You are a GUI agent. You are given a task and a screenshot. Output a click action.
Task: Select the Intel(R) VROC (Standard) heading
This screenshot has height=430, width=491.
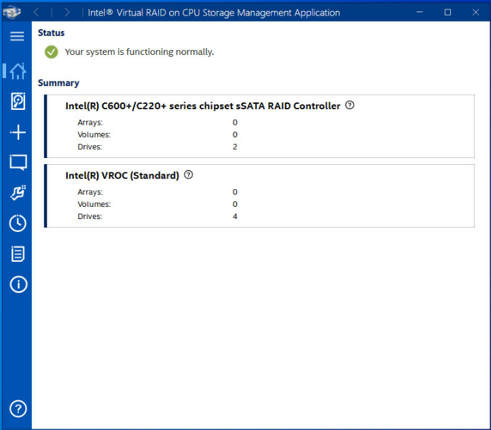coord(122,176)
